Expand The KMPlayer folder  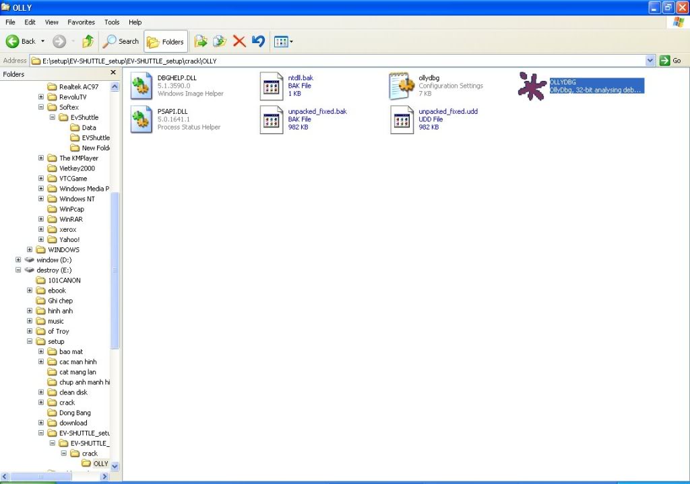tap(41, 158)
